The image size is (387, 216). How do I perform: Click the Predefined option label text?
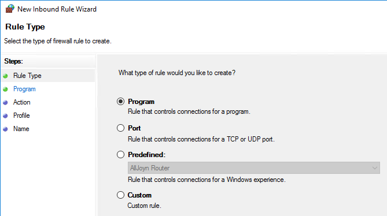(146, 155)
